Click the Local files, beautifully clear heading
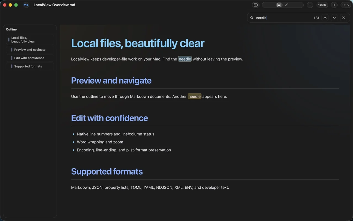 138,43
